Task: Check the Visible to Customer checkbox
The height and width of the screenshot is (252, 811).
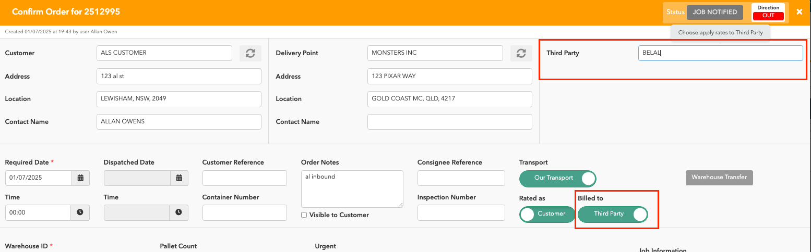Action: pos(304,215)
